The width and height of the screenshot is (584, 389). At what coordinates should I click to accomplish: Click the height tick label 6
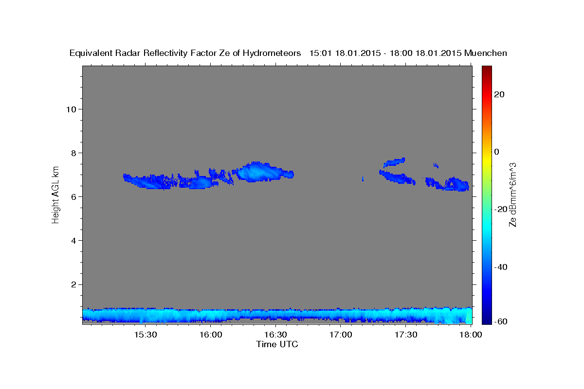[73, 196]
